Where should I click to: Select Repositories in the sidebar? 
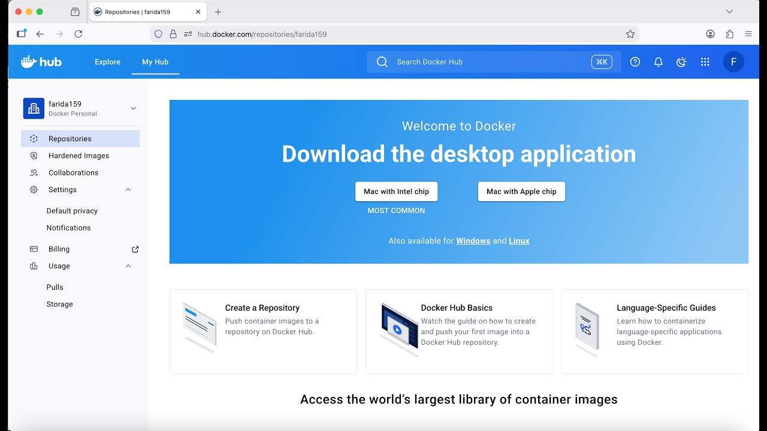(80, 139)
